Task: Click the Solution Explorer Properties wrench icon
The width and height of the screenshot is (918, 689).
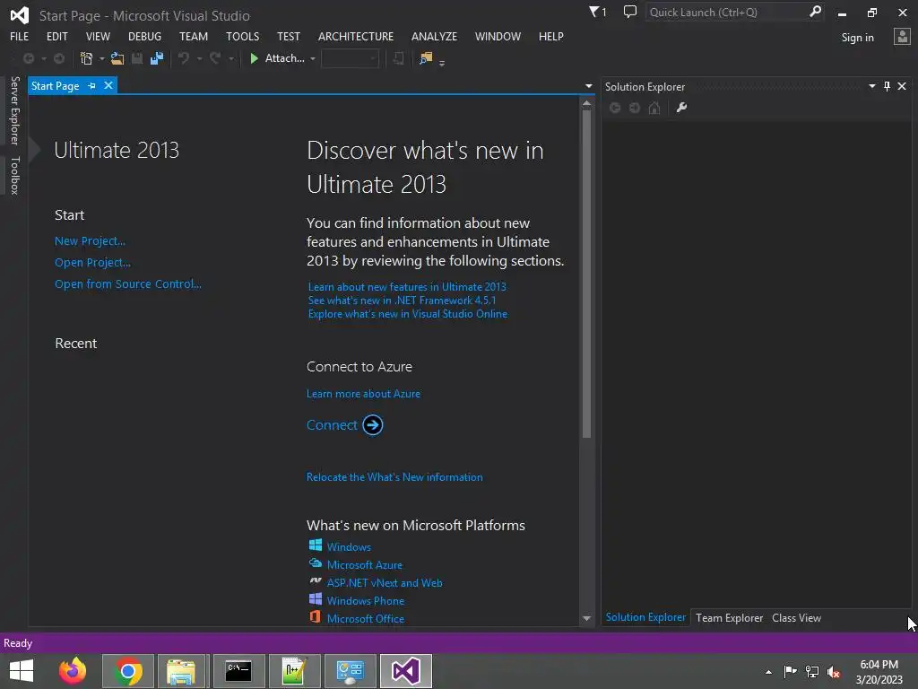Action: pyautogui.click(x=681, y=108)
